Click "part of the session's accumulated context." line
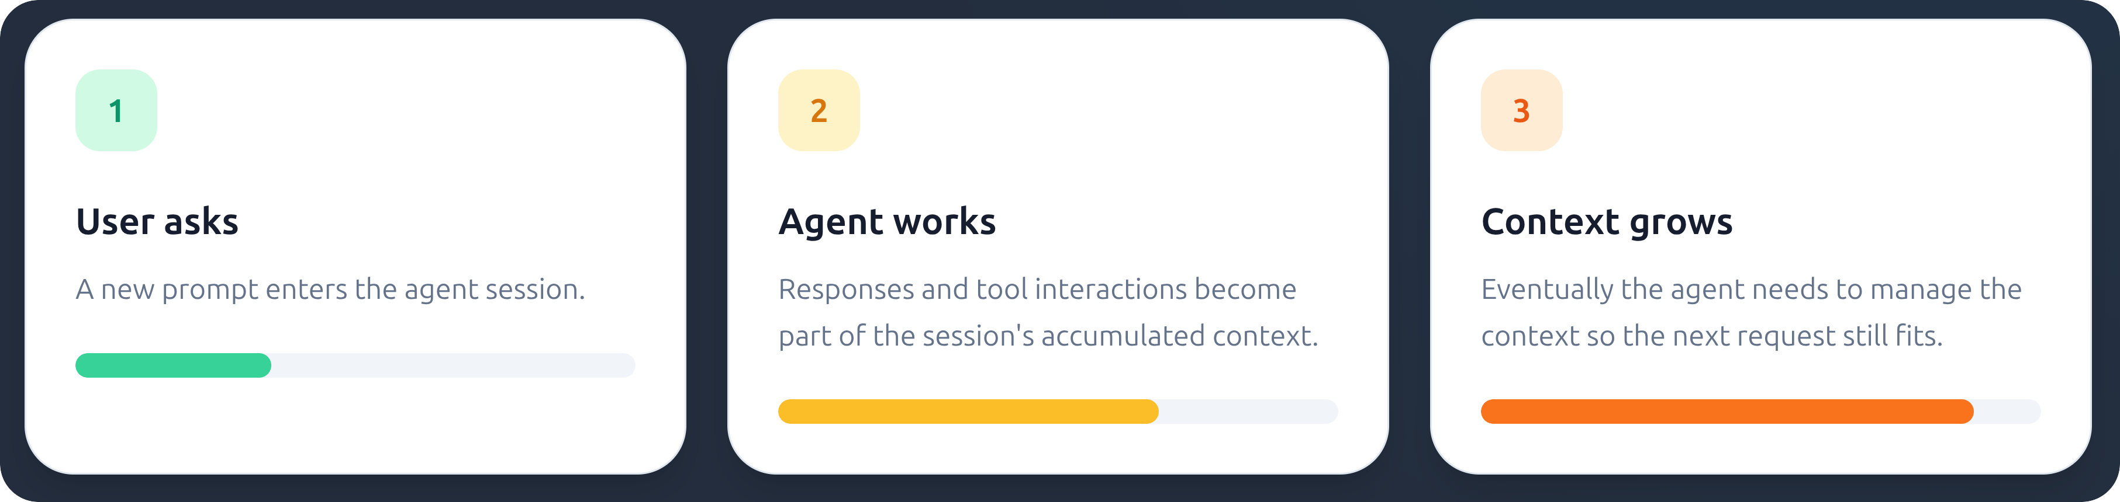This screenshot has height=502, width=2120. pyautogui.click(x=1048, y=336)
